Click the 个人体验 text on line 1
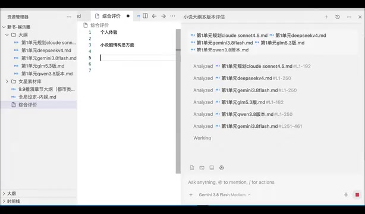Image resolution: width=365 pixels, height=214 pixels. point(109,32)
